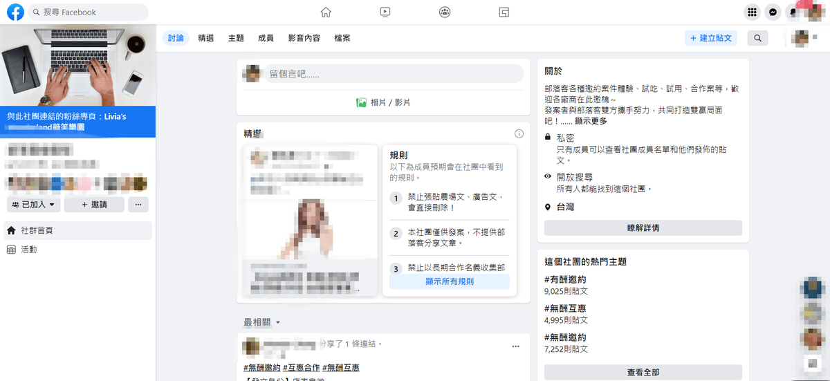The height and width of the screenshot is (381, 830).
Task: Expand the 已加入 membership dropdown
Action: coord(33,205)
